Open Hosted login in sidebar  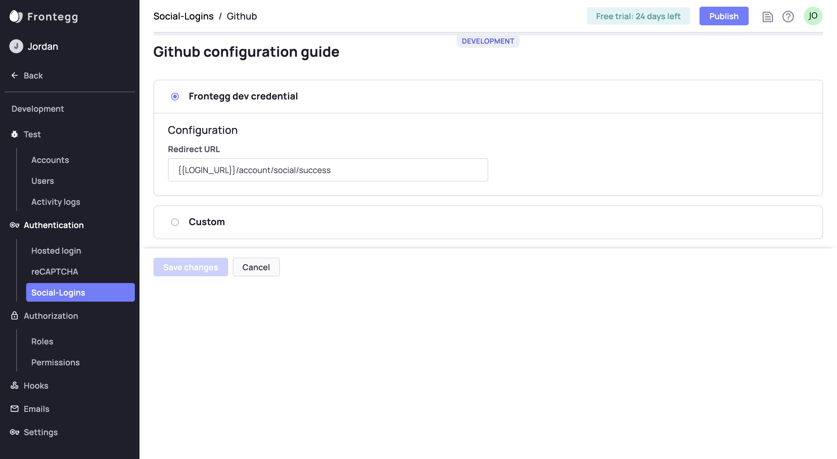point(56,250)
